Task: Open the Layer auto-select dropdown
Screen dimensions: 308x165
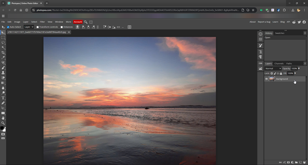Action: pos(29,27)
